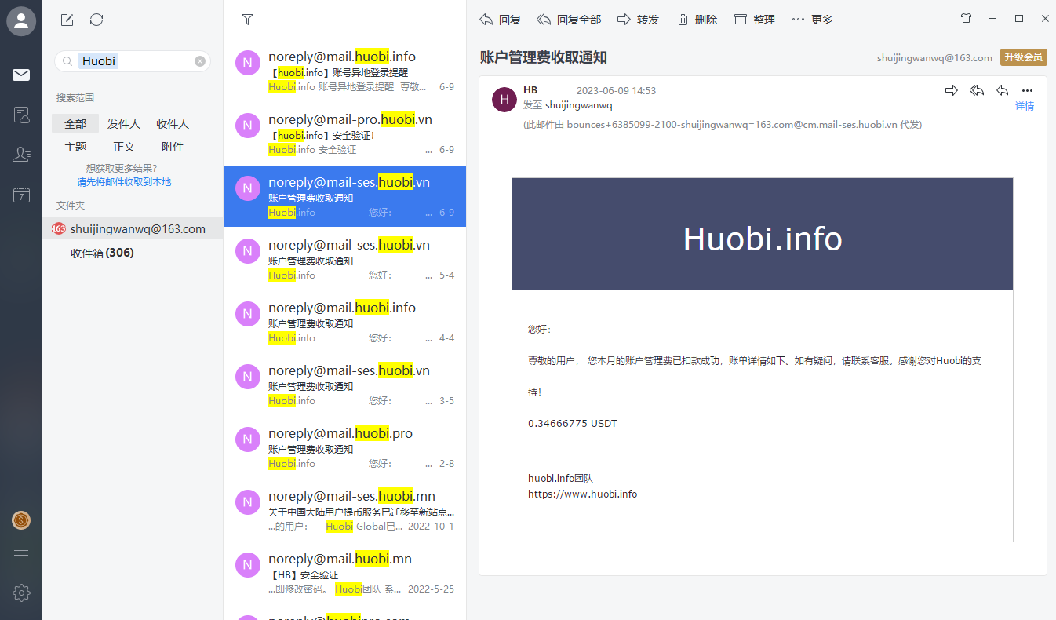Image resolution: width=1056 pixels, height=620 pixels.
Task: Click the sender avatar H
Action: tap(504, 100)
